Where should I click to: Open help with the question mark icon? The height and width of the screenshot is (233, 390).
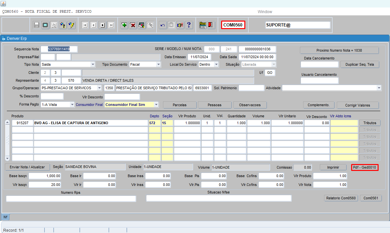[189, 25]
